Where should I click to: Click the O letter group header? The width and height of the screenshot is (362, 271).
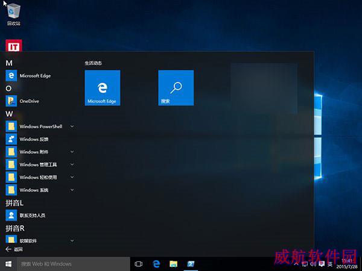point(8,89)
